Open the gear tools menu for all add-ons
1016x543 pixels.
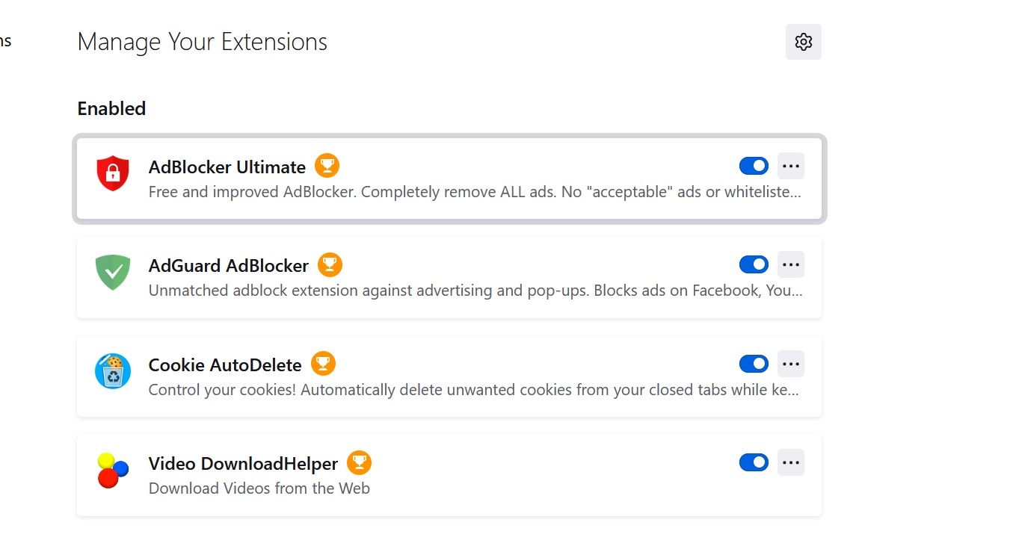coord(804,42)
